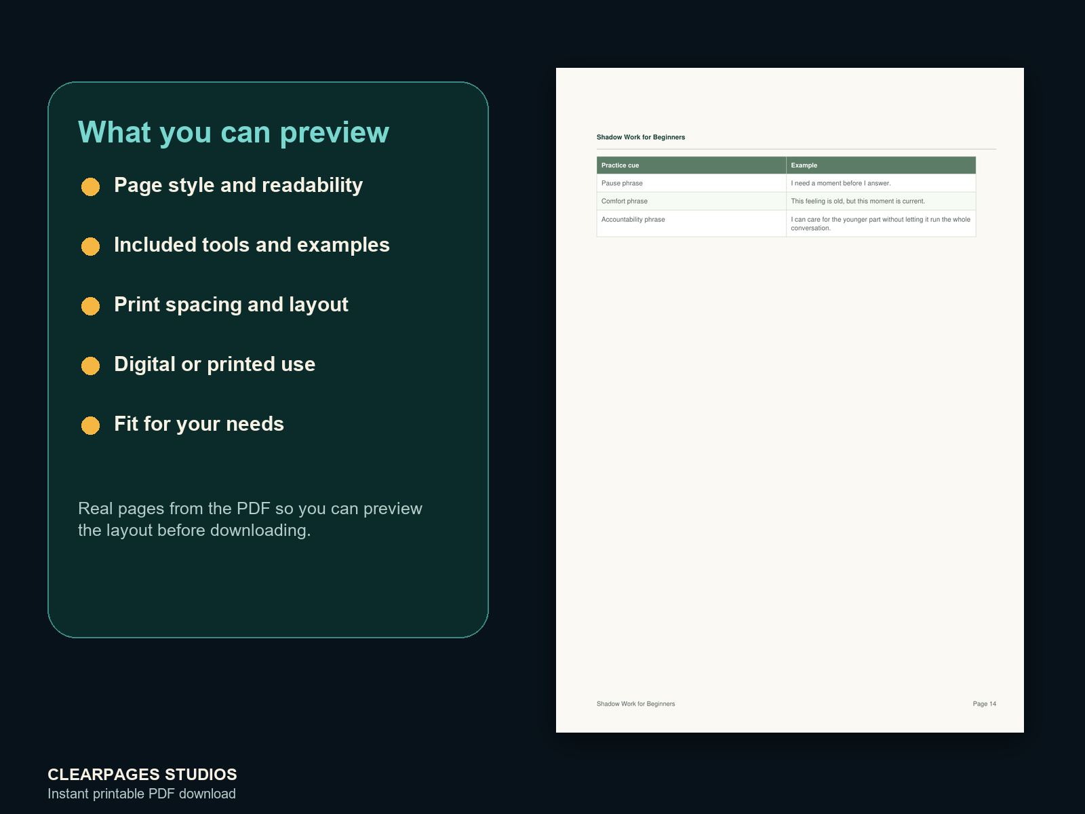The image size is (1085, 814).
Task: Select the 'Fit for your needs' text
Action: [199, 424]
